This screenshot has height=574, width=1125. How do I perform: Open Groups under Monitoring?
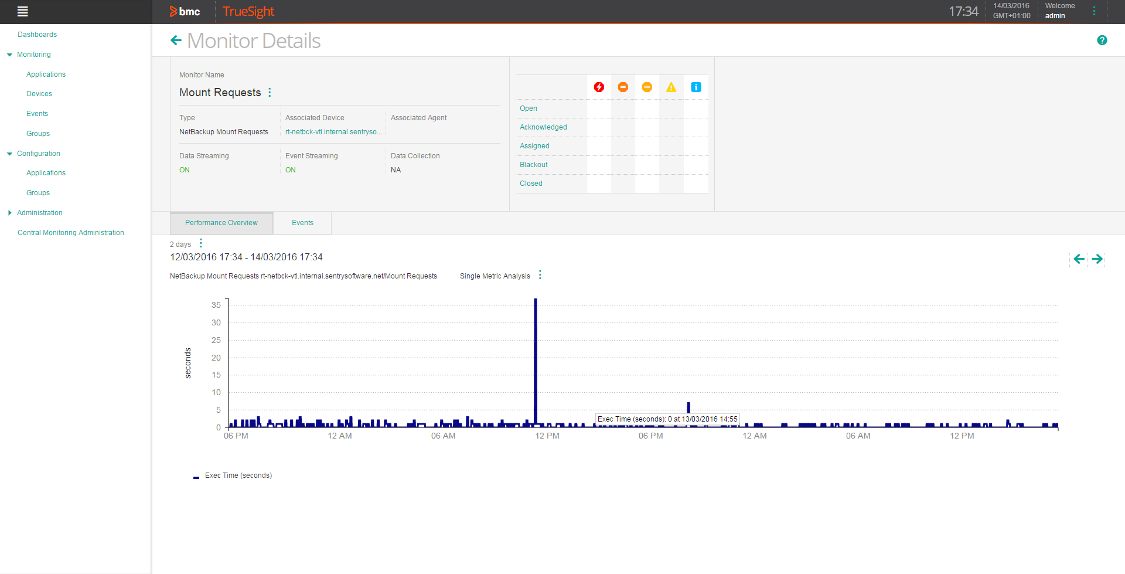coord(38,134)
